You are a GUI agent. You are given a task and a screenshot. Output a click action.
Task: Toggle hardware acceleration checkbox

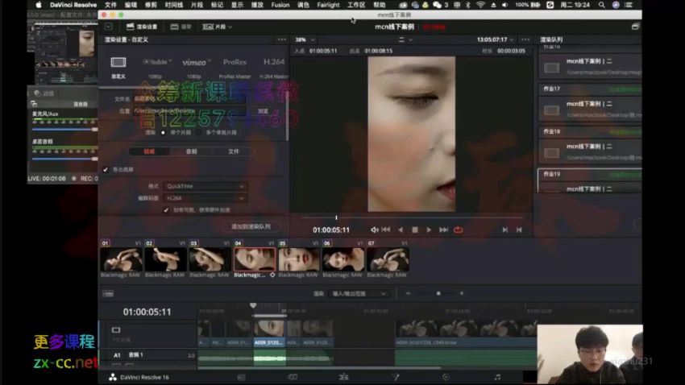pyautogui.click(x=166, y=210)
